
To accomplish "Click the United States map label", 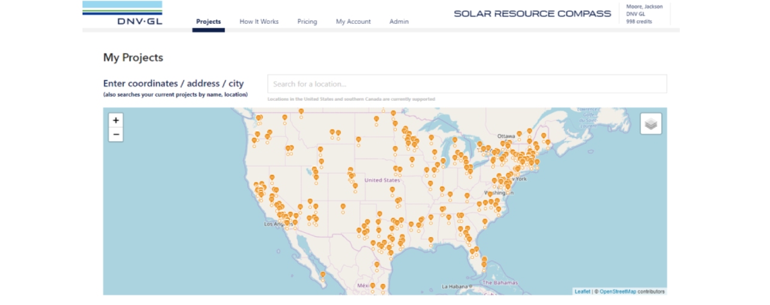I will click(x=382, y=180).
